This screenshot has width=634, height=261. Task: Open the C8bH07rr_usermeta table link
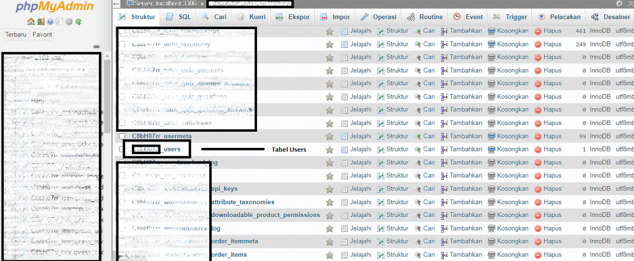tap(162, 137)
